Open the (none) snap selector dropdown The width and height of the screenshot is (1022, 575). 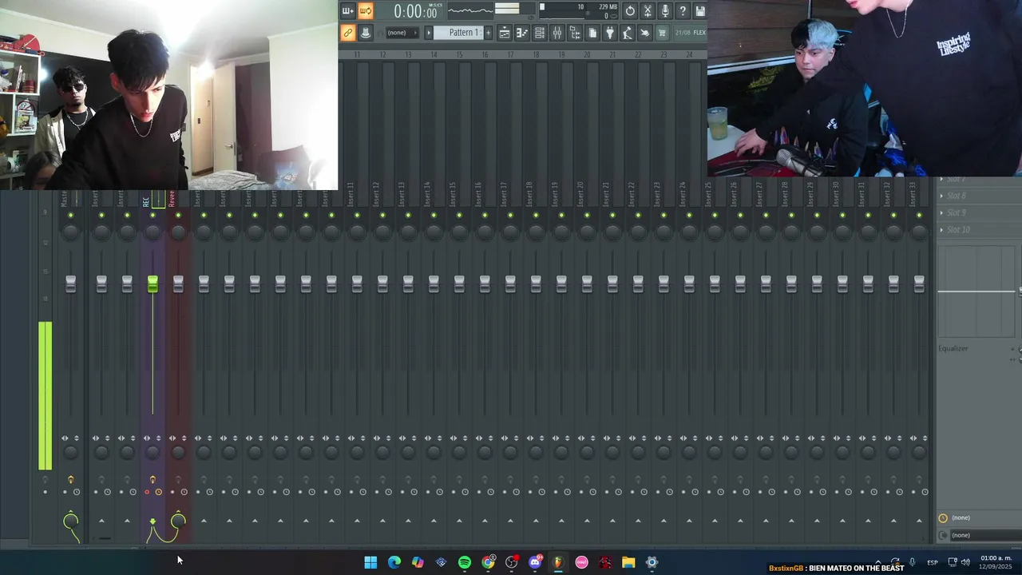[402, 33]
